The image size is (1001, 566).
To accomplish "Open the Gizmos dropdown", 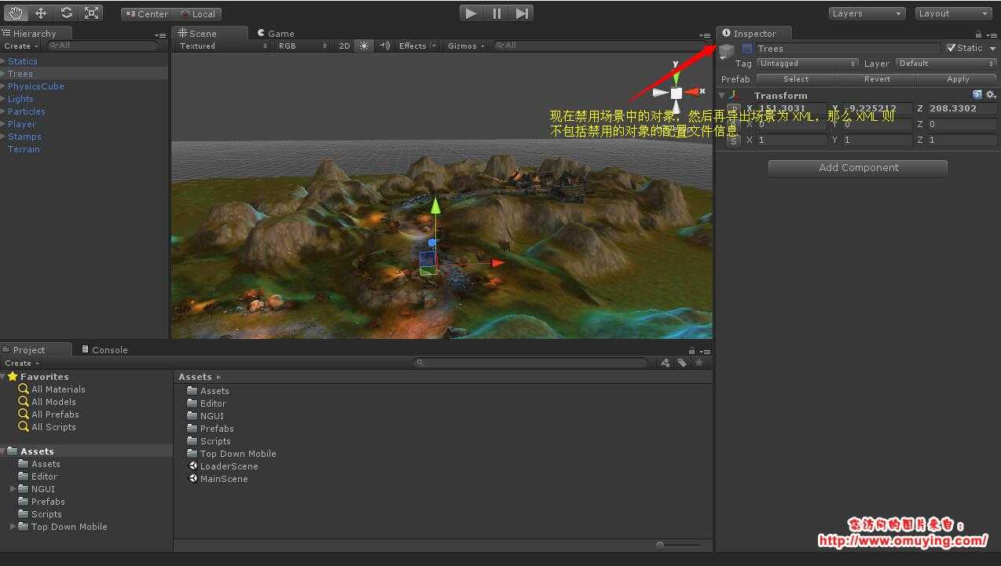I will click(x=467, y=46).
